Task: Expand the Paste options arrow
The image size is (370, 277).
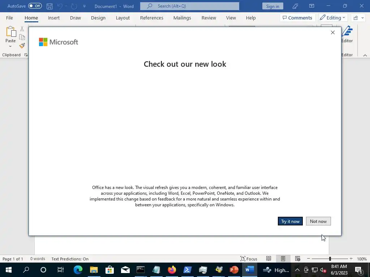Action: [x=10, y=47]
